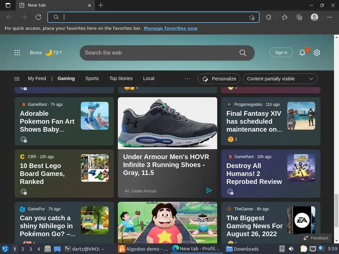Select the Sports tab
339x254 pixels.
pyautogui.click(x=92, y=78)
